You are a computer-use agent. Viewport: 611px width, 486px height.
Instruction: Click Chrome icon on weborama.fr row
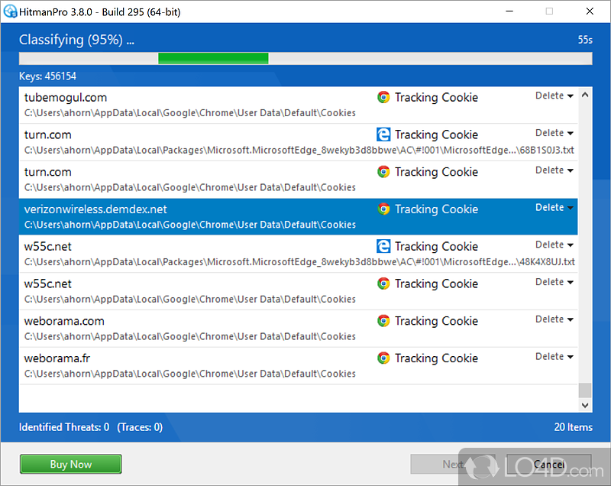click(383, 358)
